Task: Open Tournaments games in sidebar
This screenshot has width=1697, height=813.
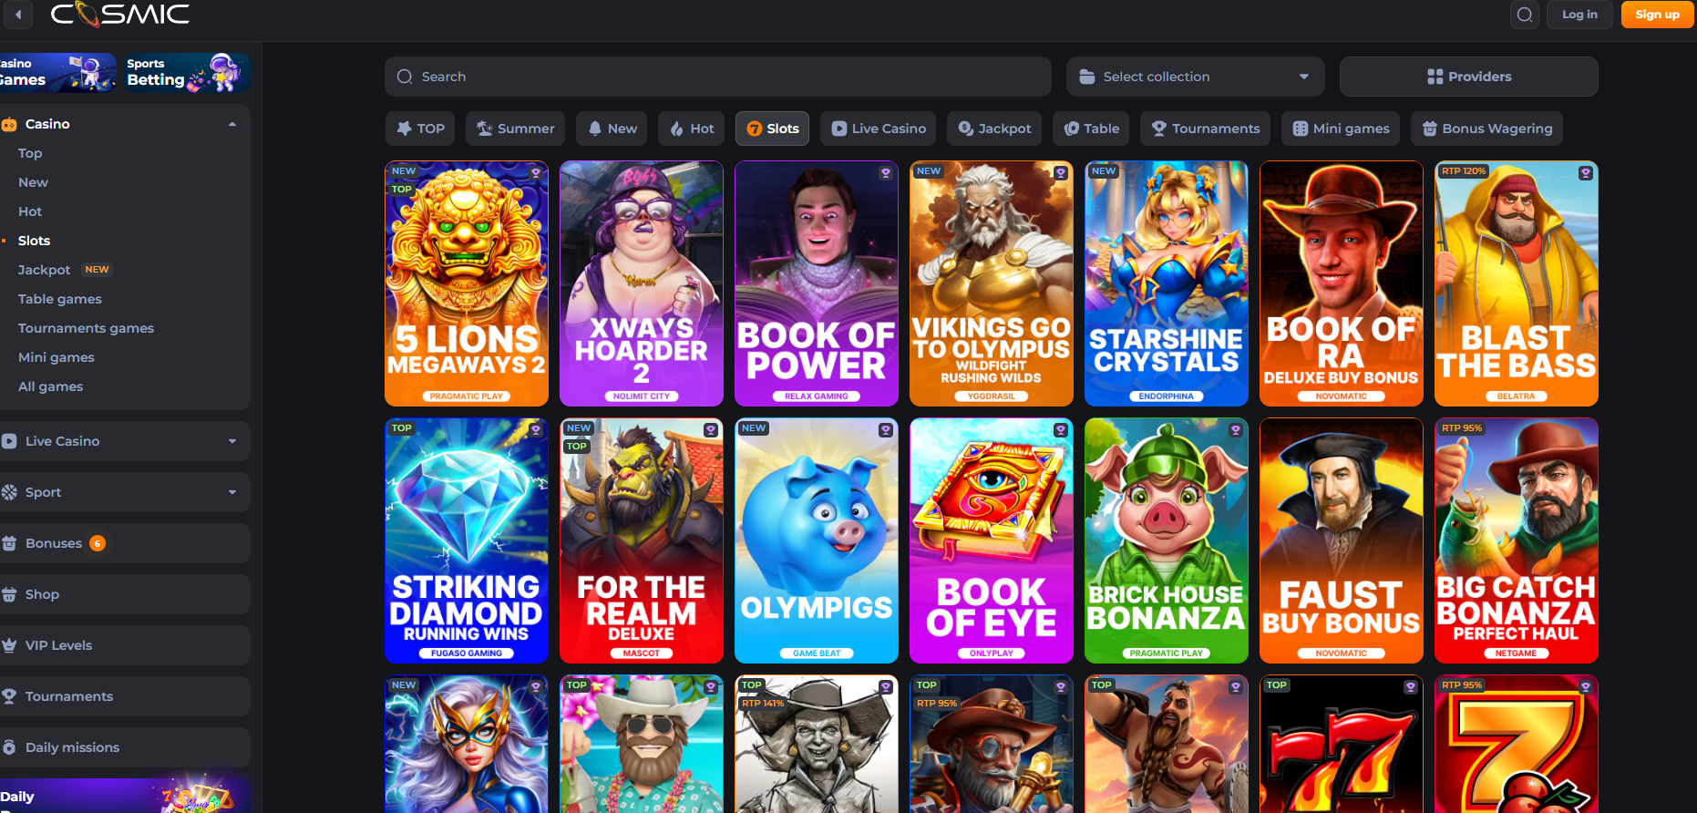Action: point(86,328)
